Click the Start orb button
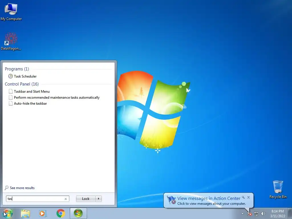Viewport: 292px width, 219px height. click(x=8, y=213)
